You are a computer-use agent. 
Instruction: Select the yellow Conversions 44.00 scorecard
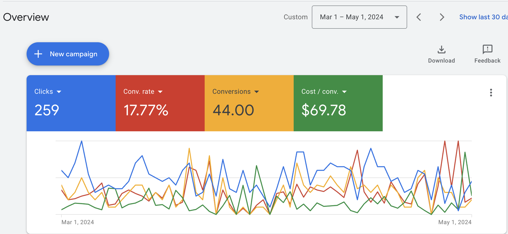click(x=249, y=103)
